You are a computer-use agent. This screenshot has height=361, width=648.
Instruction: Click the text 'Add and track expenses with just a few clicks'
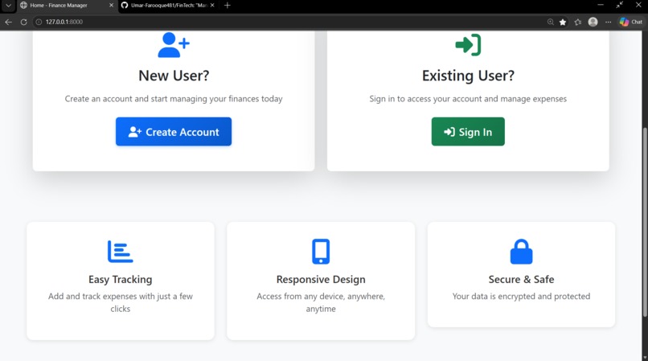tap(121, 302)
